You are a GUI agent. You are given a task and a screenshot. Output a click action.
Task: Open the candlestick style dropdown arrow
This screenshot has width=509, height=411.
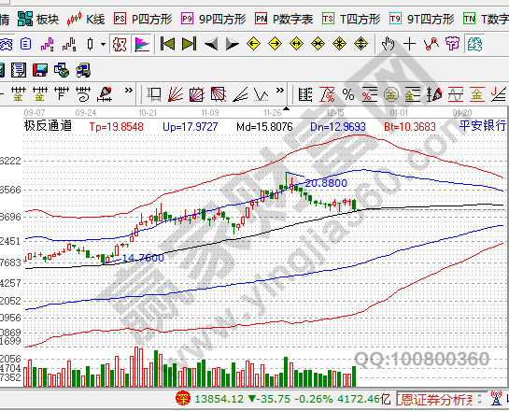[x=104, y=44]
